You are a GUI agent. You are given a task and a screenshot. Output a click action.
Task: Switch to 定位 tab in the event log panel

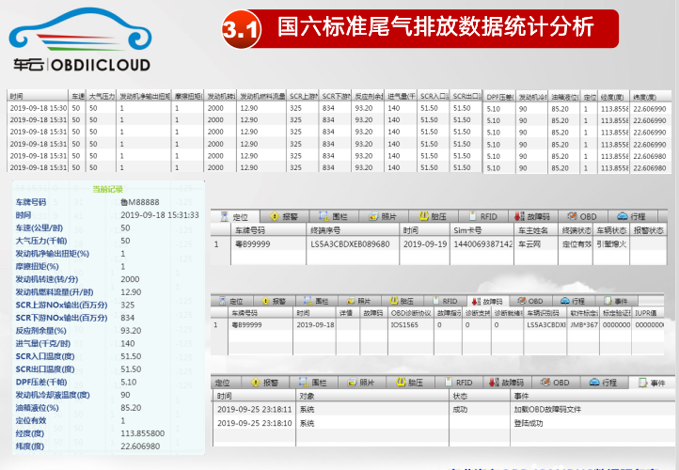click(226, 383)
